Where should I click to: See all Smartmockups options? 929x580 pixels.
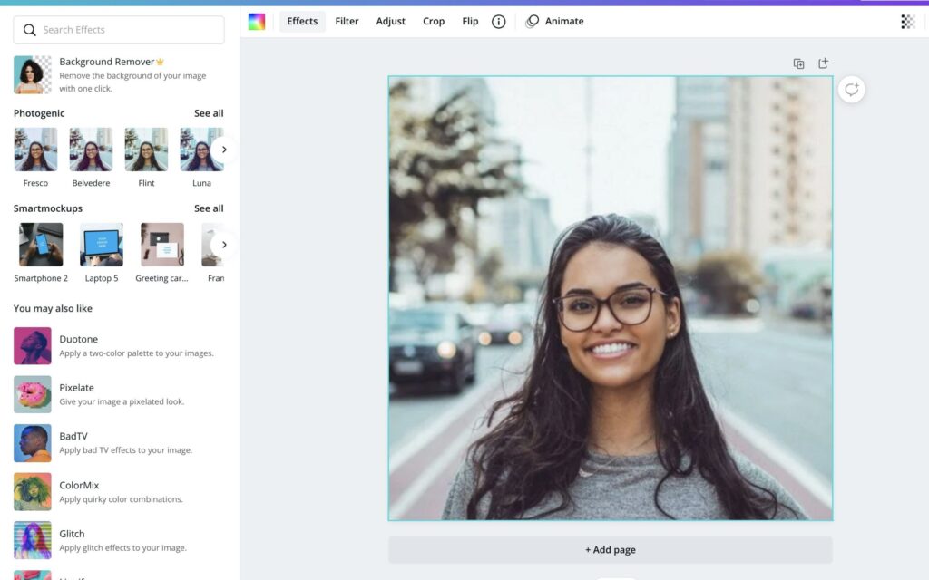(209, 208)
